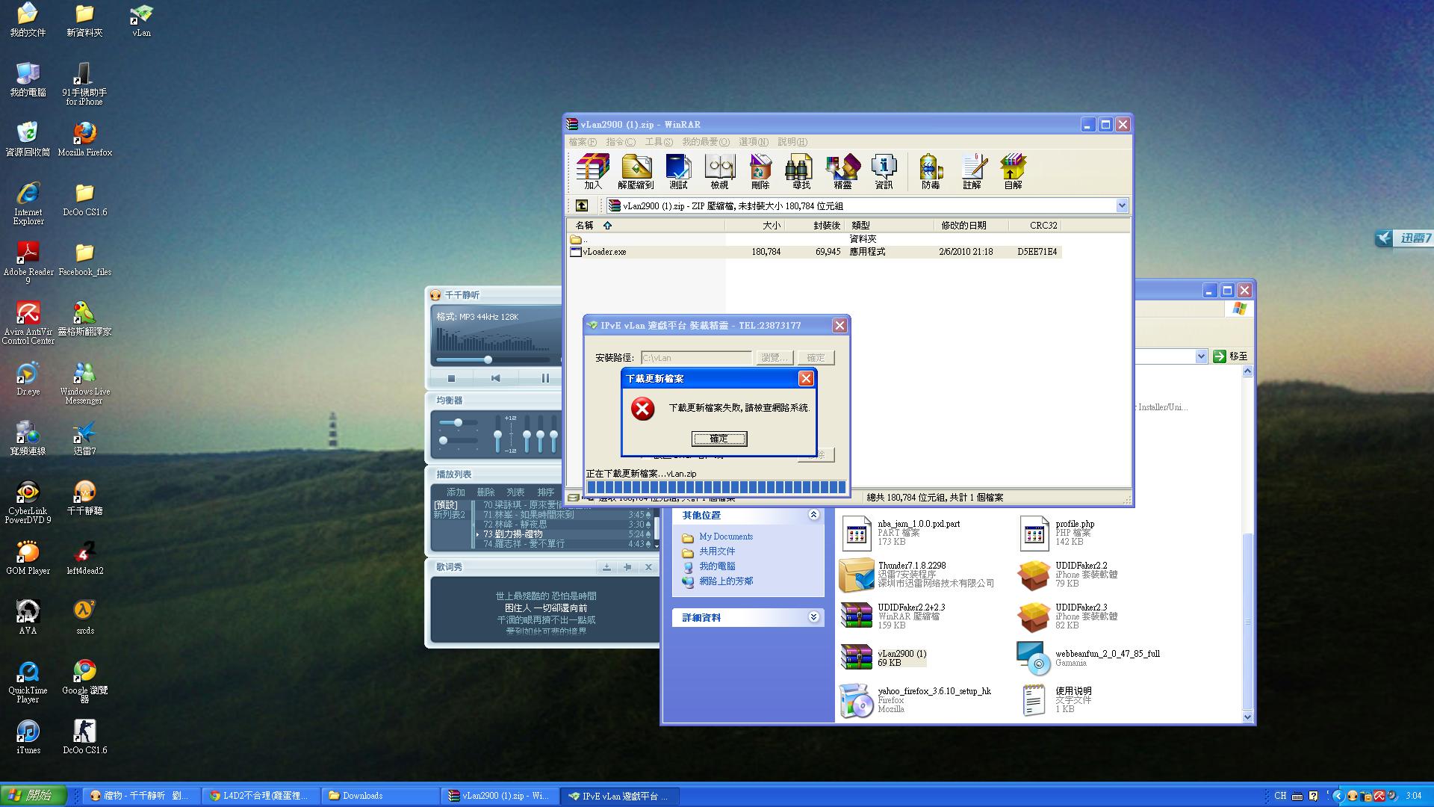Click the WinRAR 加入 (Add) toolbar icon

tap(592, 171)
